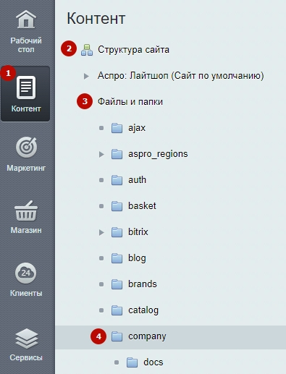Viewport: 286px width, 374px height.
Task: Open Структура сайта section label
Action: pyautogui.click(x=133, y=50)
